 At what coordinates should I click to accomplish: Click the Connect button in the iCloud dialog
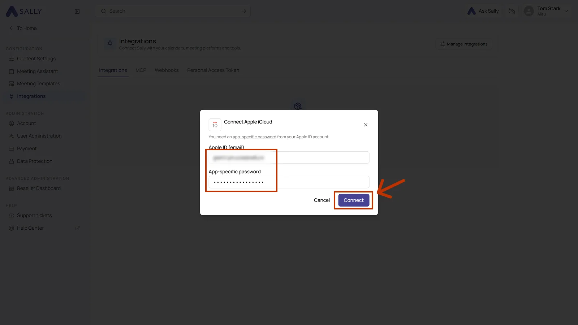point(354,200)
